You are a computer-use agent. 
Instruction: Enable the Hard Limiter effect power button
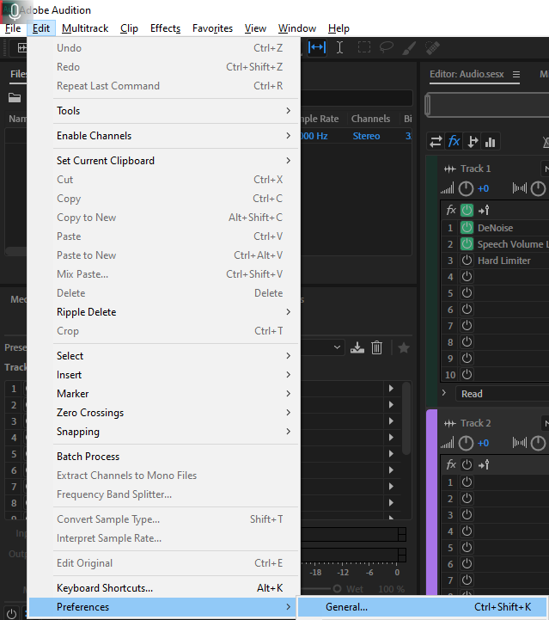click(x=467, y=261)
